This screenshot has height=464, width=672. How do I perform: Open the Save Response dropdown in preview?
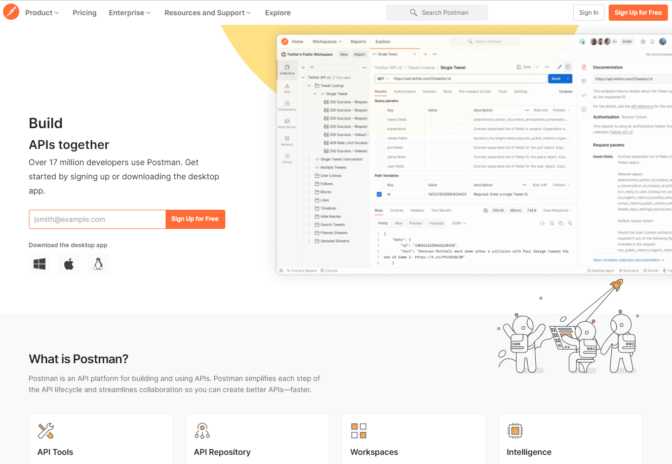click(558, 210)
